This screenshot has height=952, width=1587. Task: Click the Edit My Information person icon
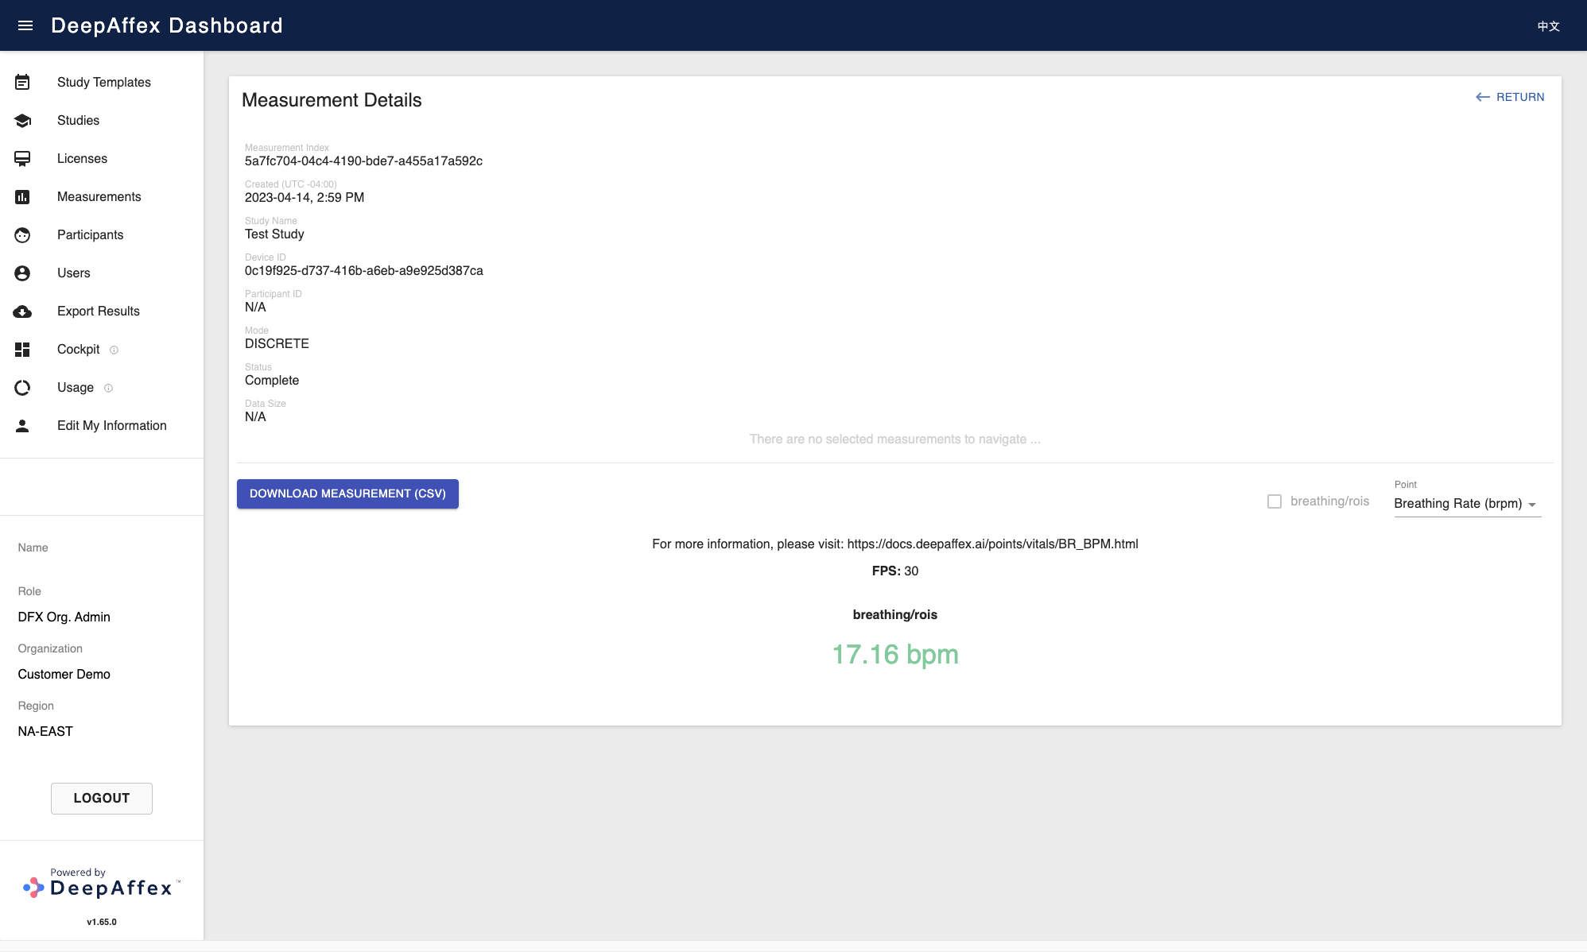22,426
